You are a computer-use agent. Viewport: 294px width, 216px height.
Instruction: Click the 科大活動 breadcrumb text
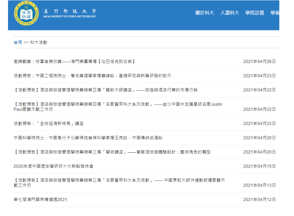(x=39, y=42)
